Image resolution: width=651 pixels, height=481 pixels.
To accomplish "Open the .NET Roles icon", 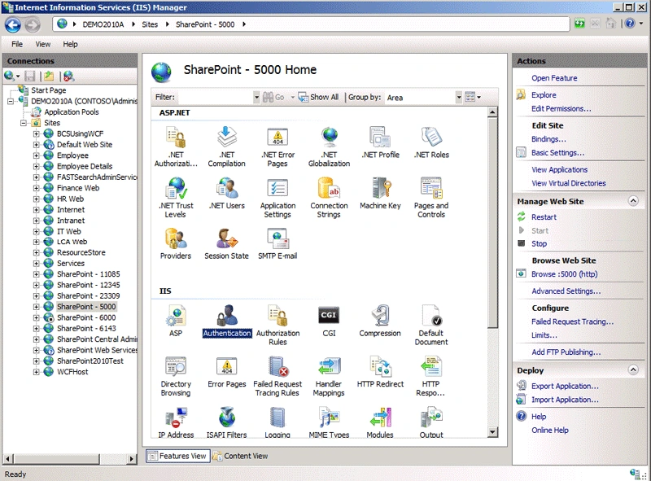I will point(431,142).
